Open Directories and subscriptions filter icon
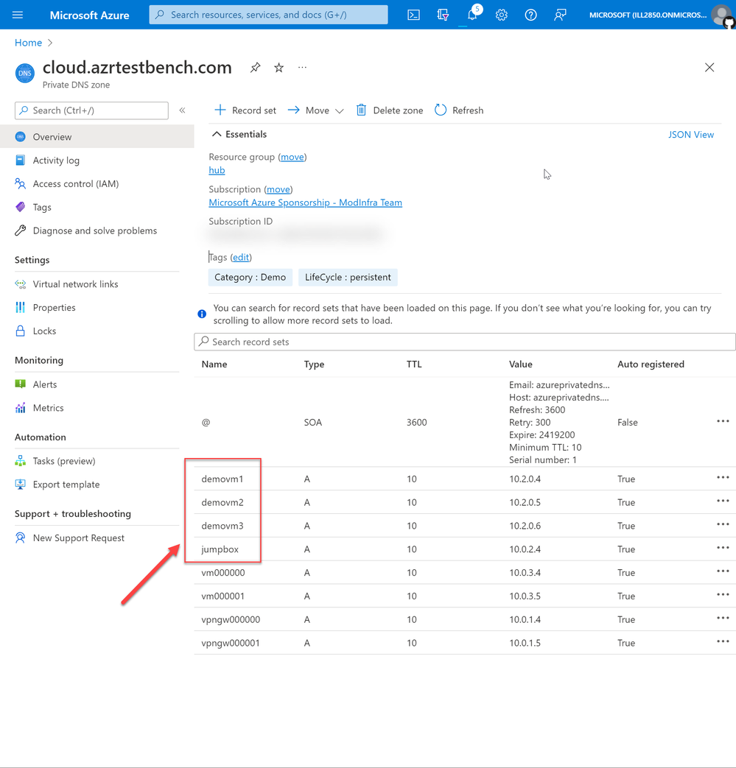The image size is (736, 768). click(443, 15)
